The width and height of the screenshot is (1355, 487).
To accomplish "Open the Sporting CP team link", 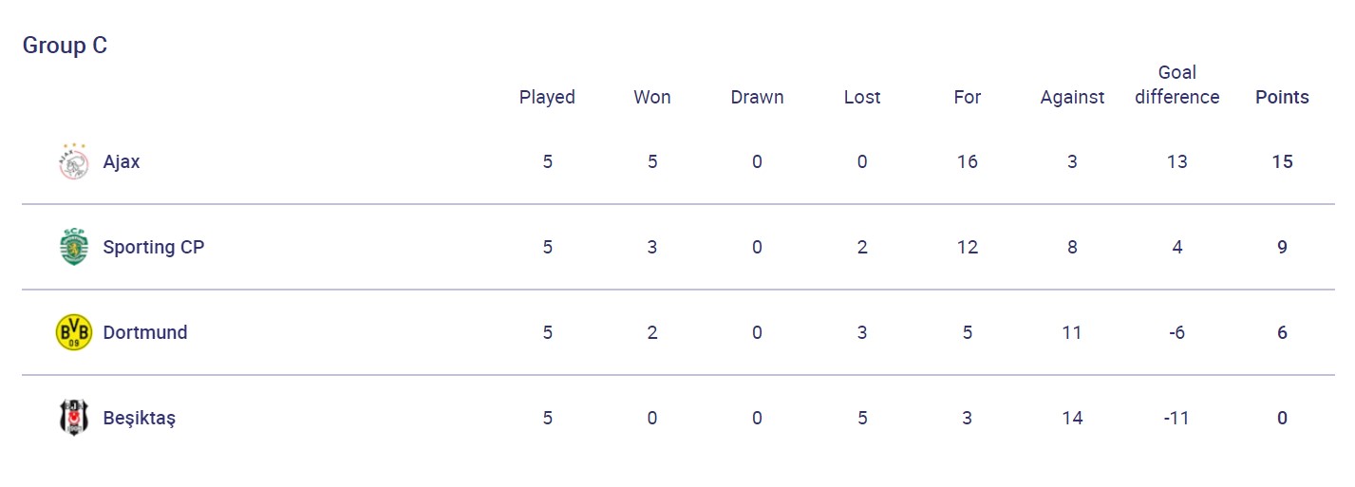I will point(154,247).
